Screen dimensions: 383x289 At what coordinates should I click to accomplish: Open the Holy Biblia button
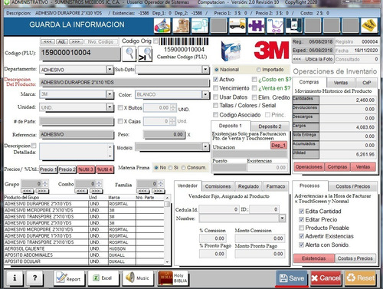173,278
